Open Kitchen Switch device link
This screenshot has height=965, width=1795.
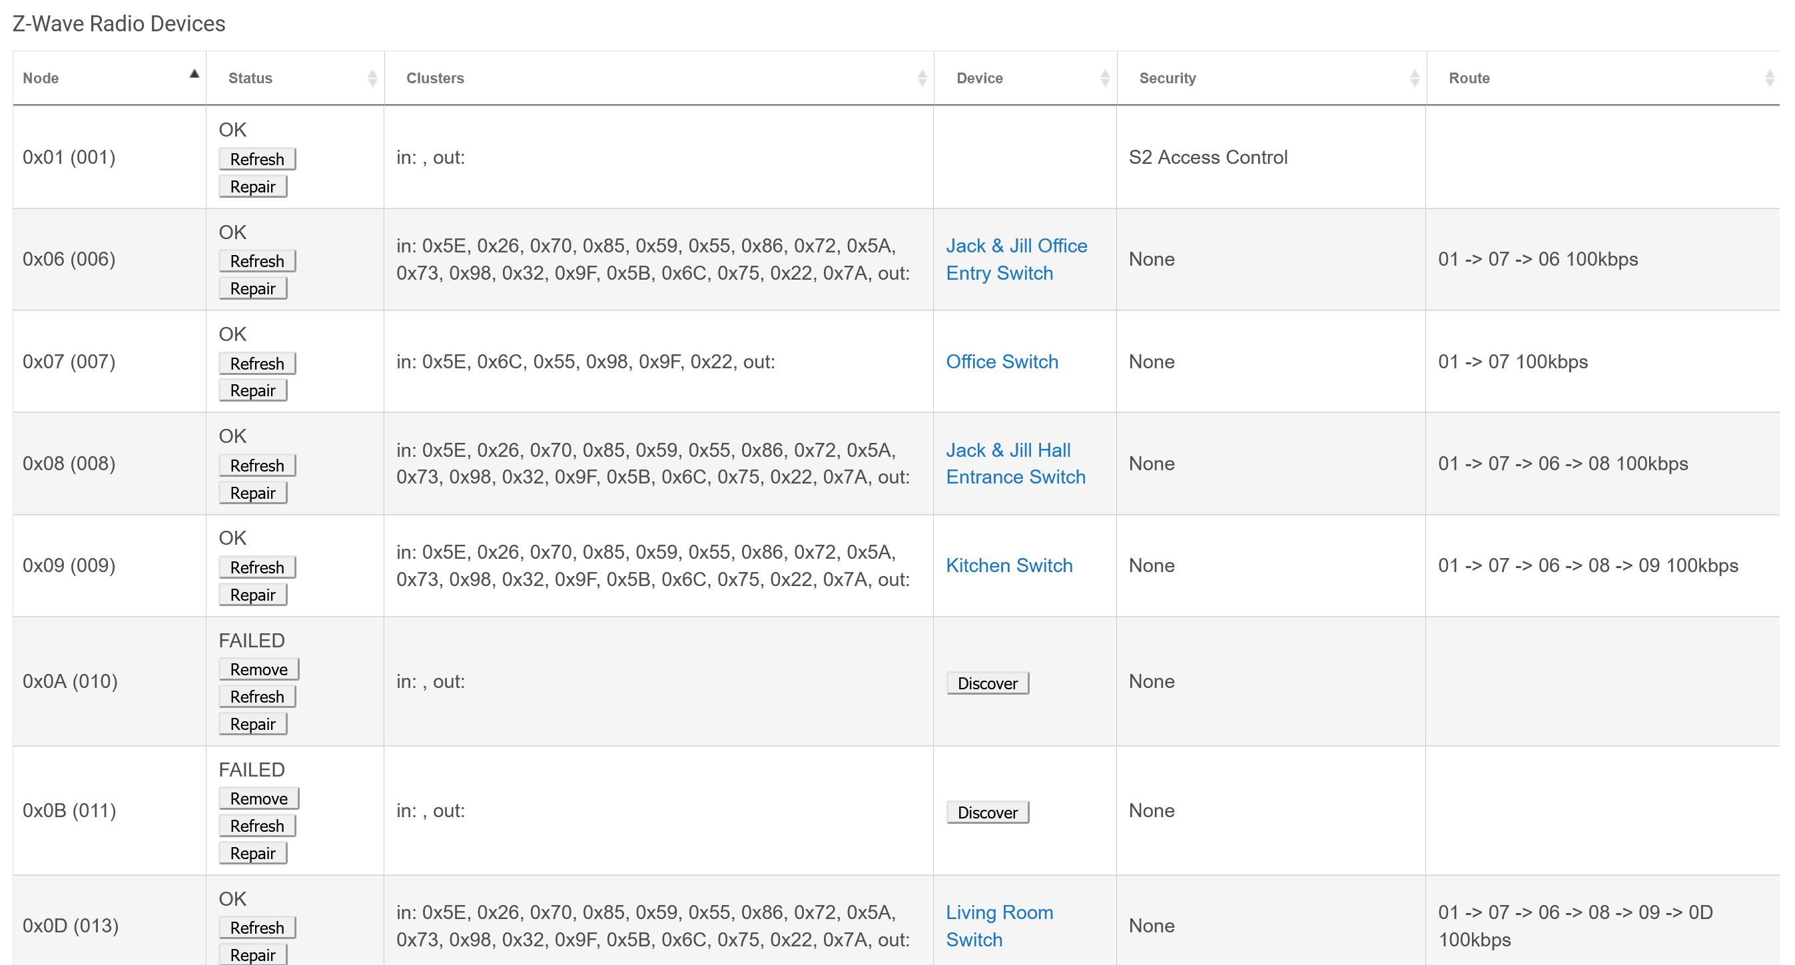tap(1009, 565)
